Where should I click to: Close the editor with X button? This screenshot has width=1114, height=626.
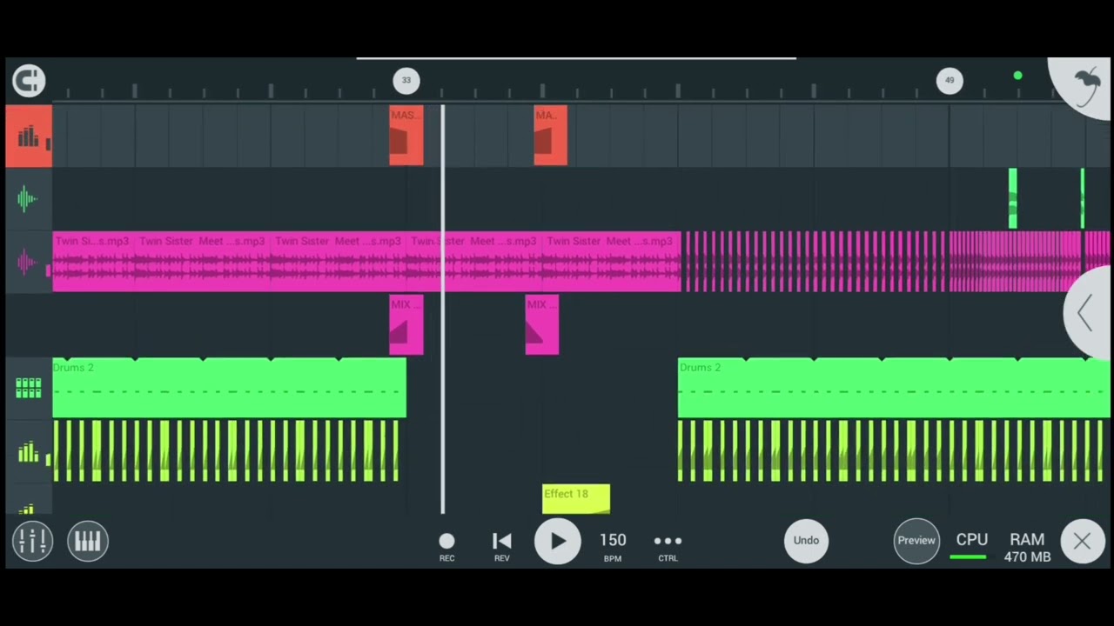pyautogui.click(x=1082, y=541)
